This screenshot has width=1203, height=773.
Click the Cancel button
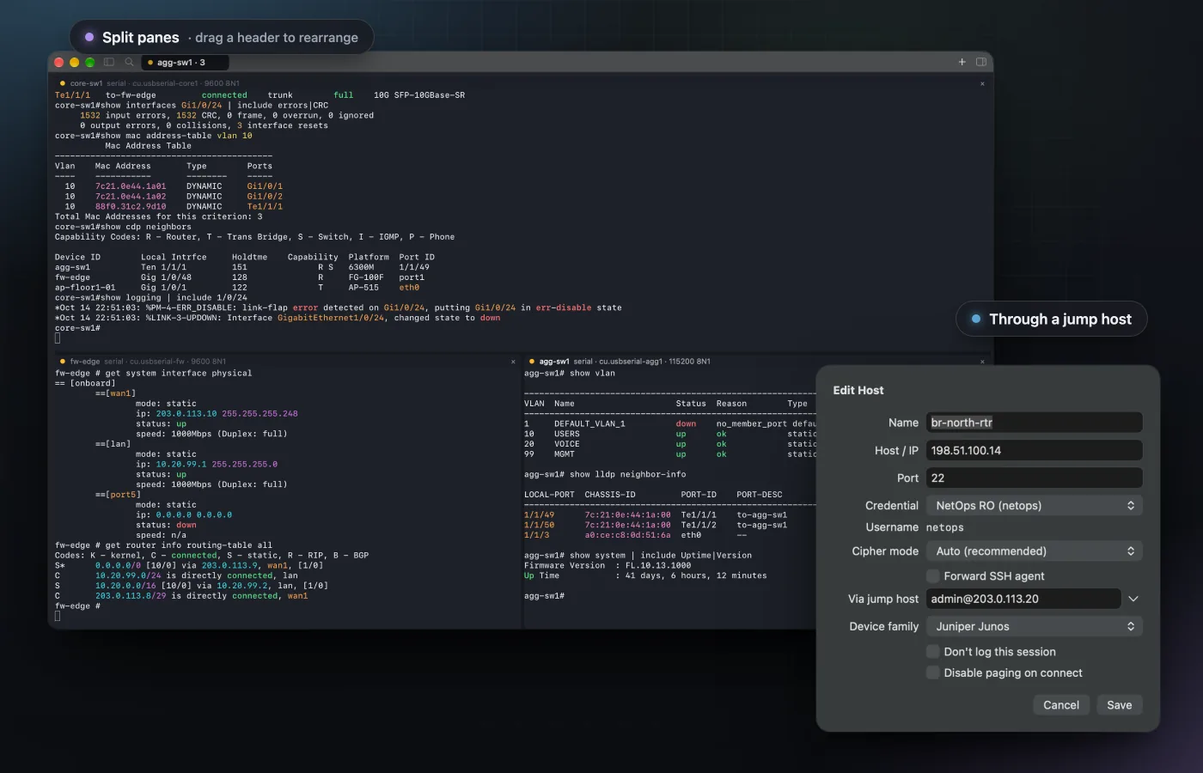(1061, 705)
